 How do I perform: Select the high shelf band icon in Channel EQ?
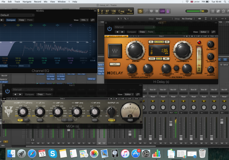[x=71, y=25]
